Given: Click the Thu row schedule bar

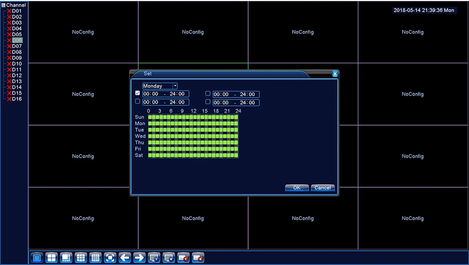Looking at the screenshot, I should (193, 143).
